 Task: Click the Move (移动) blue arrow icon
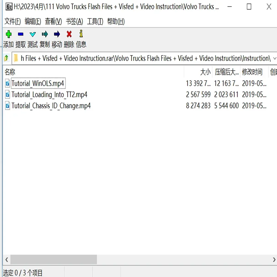[x=57, y=34]
